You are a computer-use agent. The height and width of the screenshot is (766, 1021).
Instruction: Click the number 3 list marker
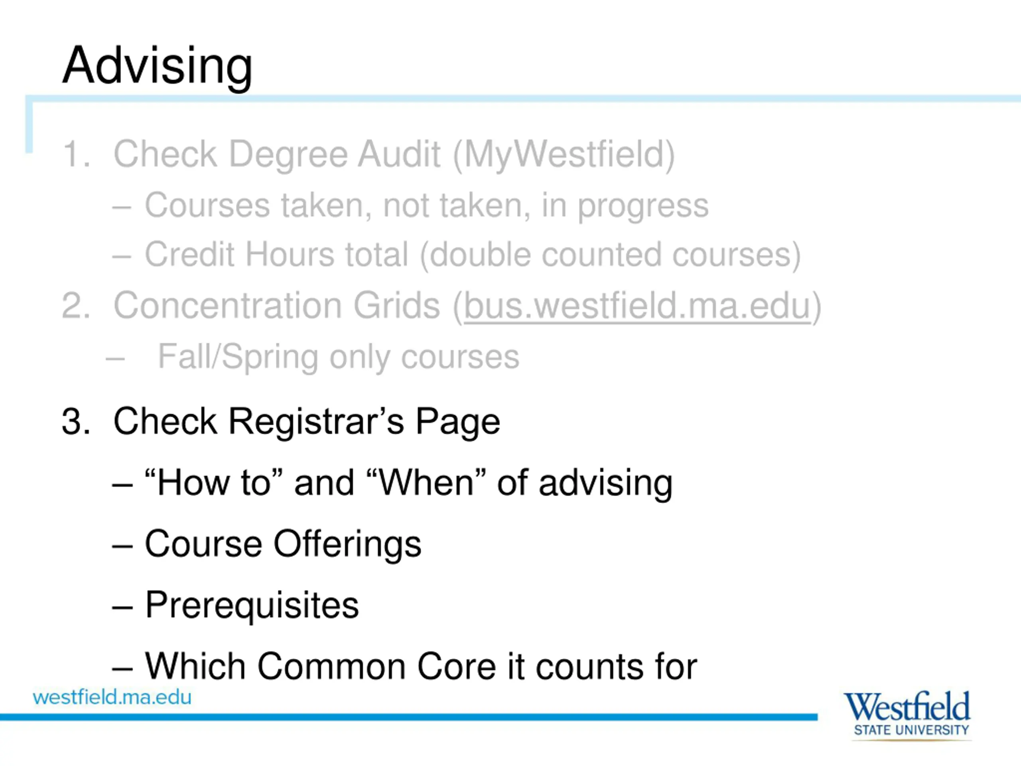76,421
